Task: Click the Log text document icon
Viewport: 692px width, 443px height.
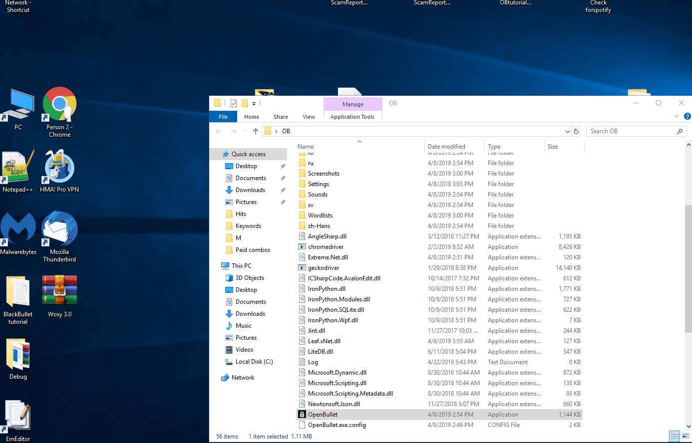Action: coord(302,362)
